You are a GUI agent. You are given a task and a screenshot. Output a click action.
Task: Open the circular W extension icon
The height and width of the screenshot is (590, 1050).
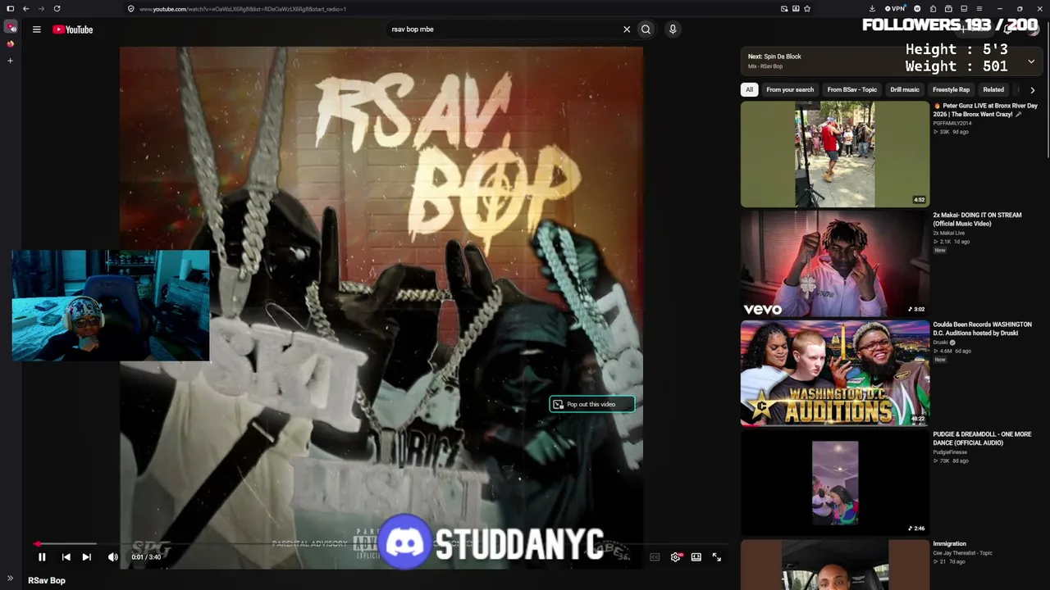(x=917, y=9)
